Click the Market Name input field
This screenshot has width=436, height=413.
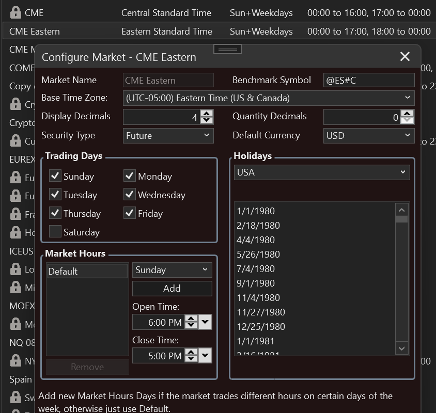[168, 81]
